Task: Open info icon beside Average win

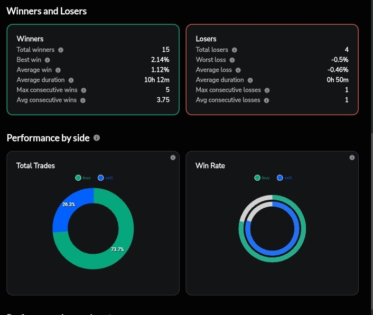Action: coord(58,70)
